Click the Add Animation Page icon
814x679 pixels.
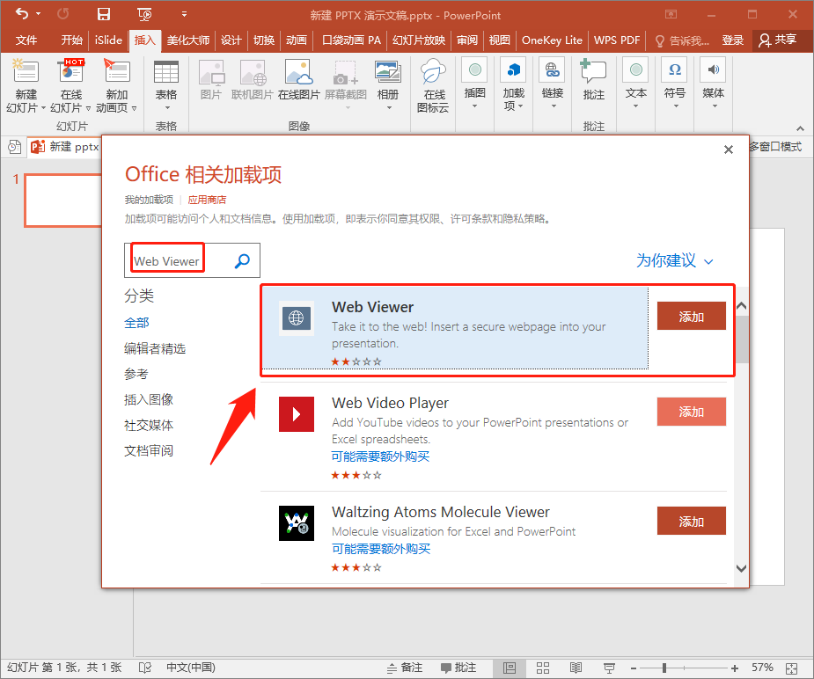pyautogui.click(x=117, y=71)
